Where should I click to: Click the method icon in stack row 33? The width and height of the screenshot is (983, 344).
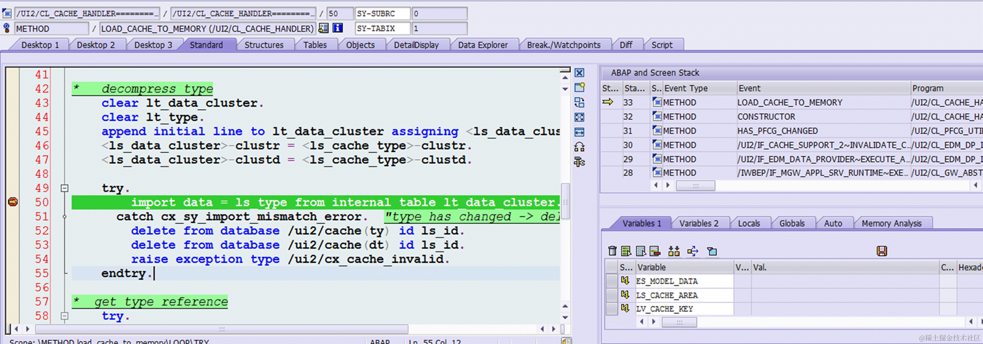657,102
